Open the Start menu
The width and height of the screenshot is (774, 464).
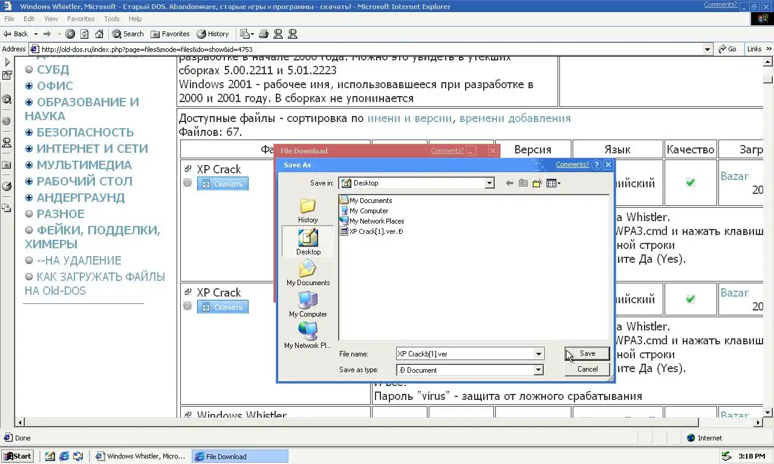pyautogui.click(x=17, y=456)
